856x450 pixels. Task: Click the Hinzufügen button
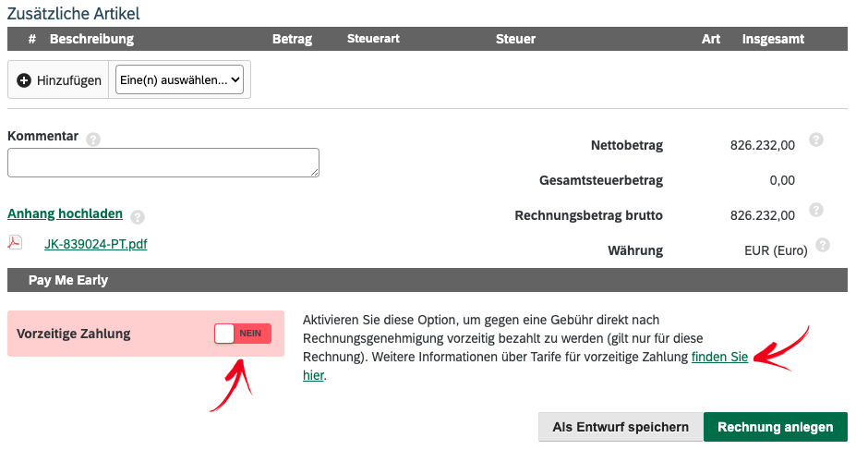click(58, 80)
